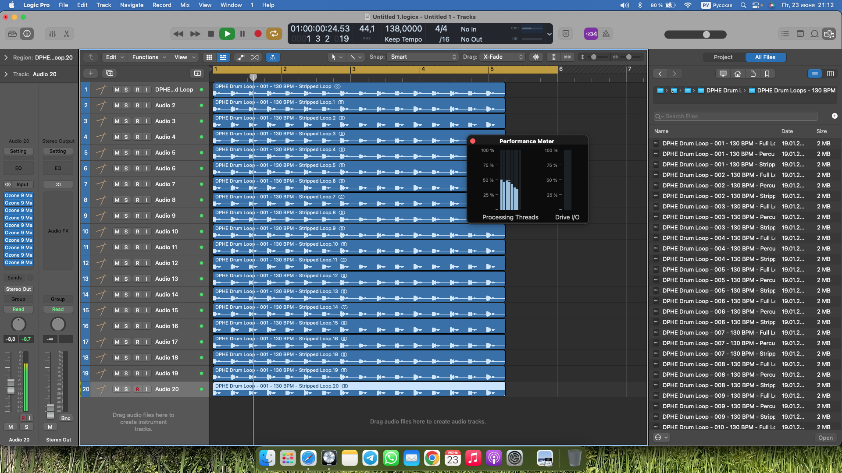This screenshot has width=842, height=473.
Task: Click the green Play button
Action: (227, 34)
